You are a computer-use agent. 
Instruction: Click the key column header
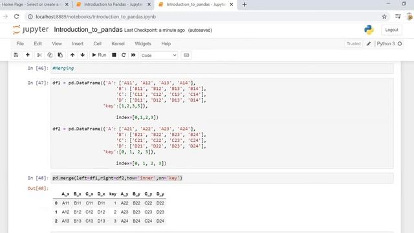tap(113, 194)
